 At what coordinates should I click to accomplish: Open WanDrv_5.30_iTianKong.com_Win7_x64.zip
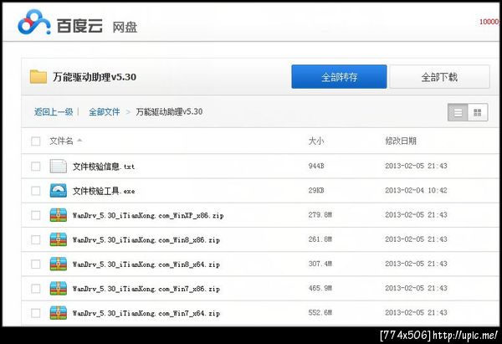pos(146,313)
